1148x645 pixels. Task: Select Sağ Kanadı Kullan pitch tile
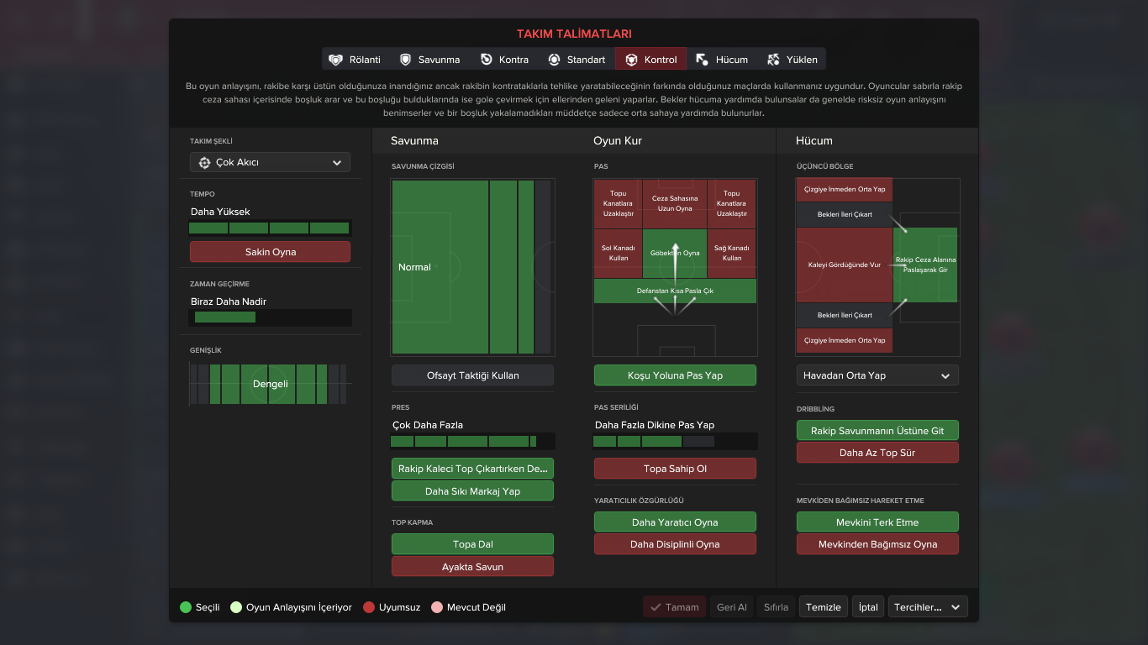732,253
